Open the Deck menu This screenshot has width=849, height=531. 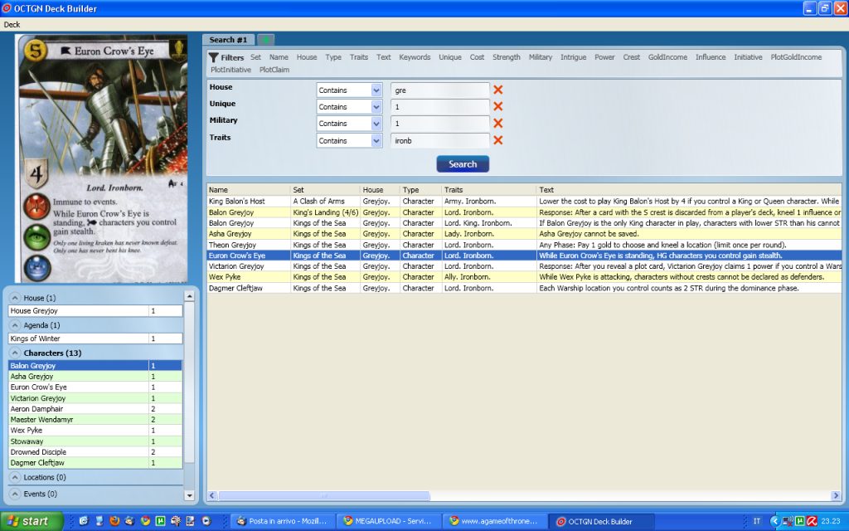(12, 24)
